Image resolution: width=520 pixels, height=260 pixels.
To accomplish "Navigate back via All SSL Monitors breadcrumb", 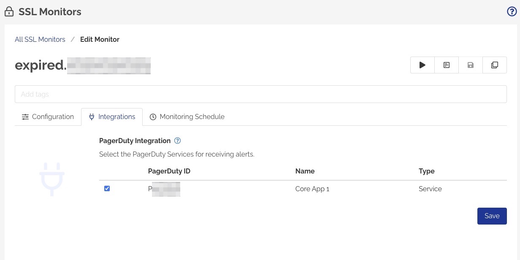I will click(x=40, y=39).
